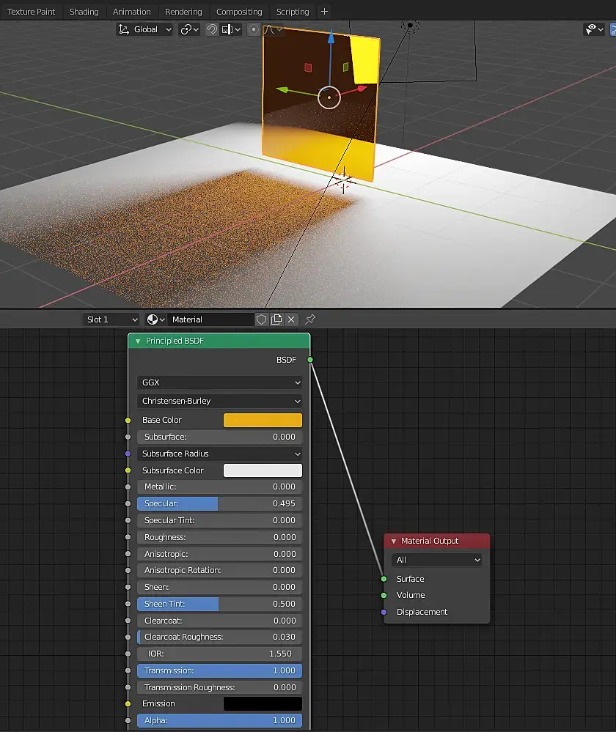
Task: Click blue Z-axis gizmo arrow
Action: click(331, 37)
